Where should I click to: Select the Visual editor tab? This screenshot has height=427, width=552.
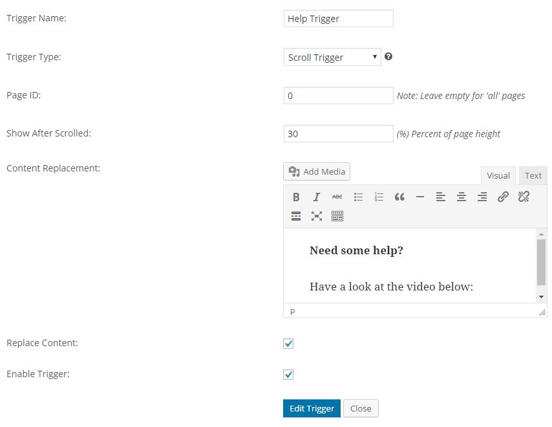pyautogui.click(x=498, y=175)
